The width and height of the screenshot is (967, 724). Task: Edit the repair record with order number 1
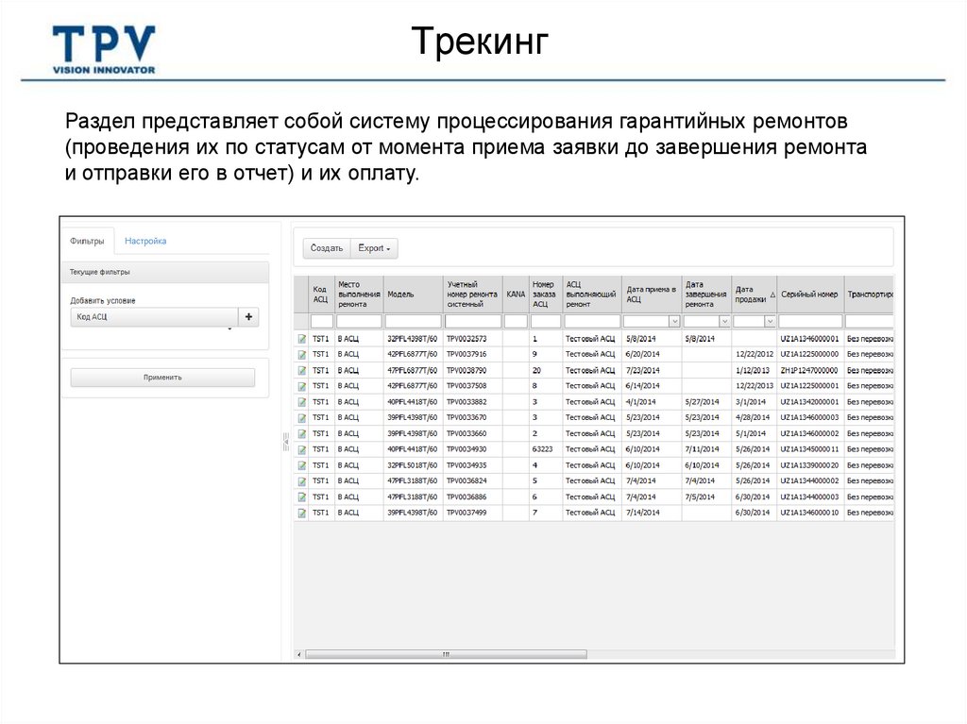(300, 339)
